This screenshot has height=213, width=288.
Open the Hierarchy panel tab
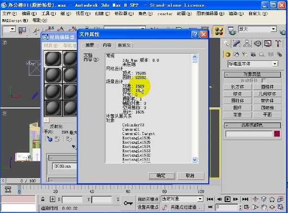pyautogui.click(x=247, y=44)
